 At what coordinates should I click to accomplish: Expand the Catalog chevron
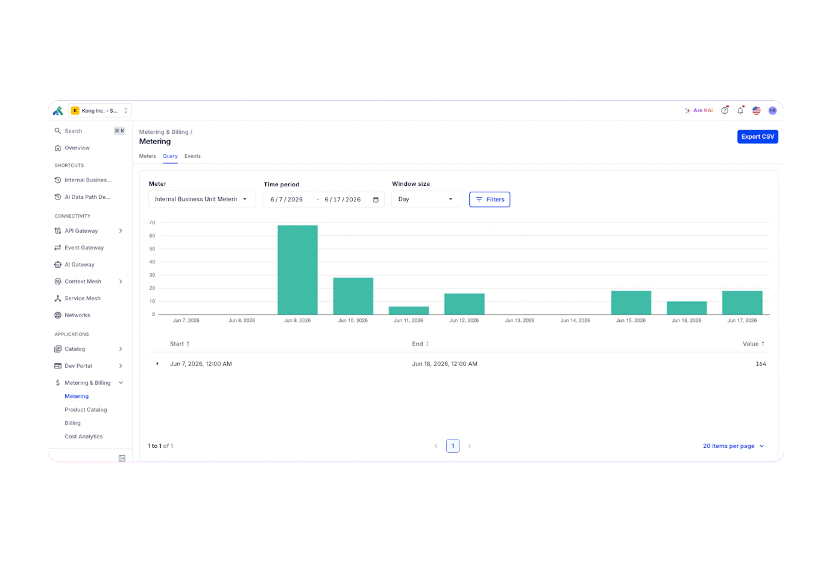(121, 349)
